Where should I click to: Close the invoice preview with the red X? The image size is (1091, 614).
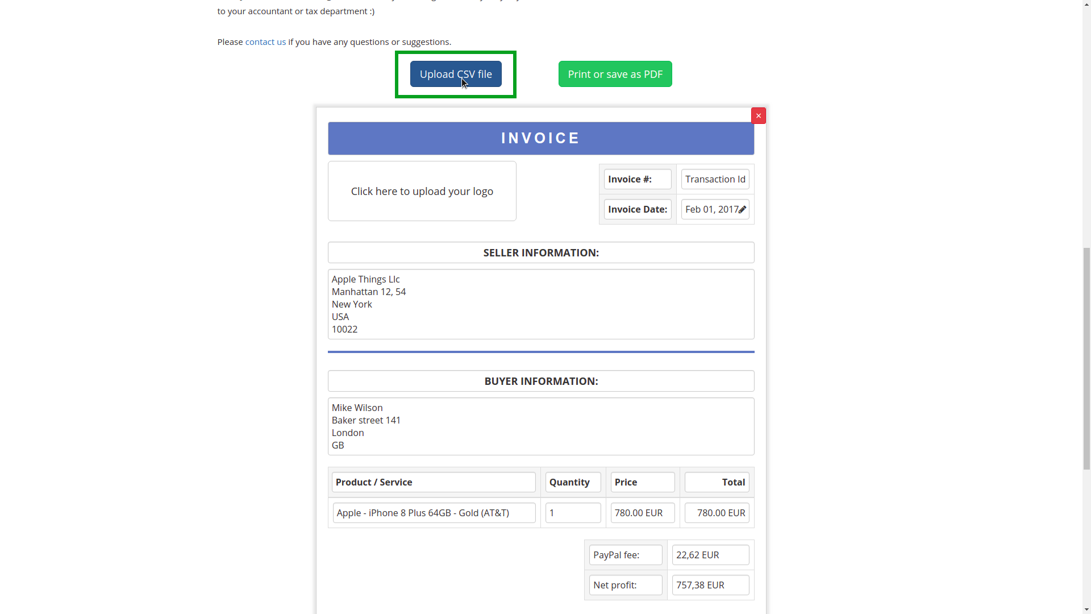pos(759,115)
